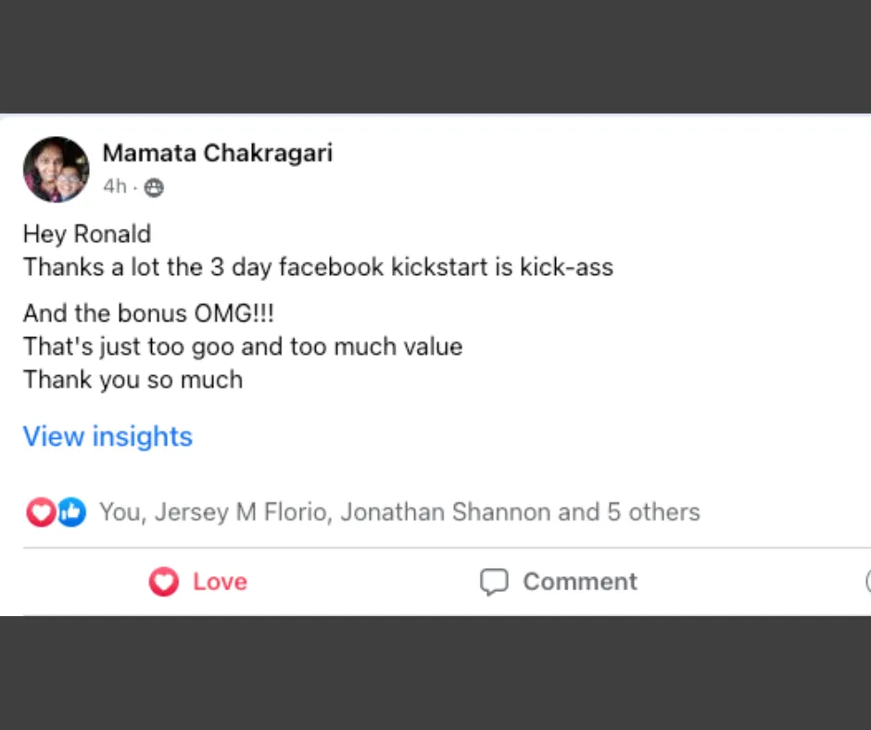871x730 pixels.
Task: Open View insights for this post
Action: pos(107,436)
